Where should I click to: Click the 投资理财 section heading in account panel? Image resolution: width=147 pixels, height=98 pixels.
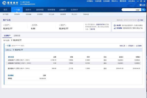pos(11,75)
